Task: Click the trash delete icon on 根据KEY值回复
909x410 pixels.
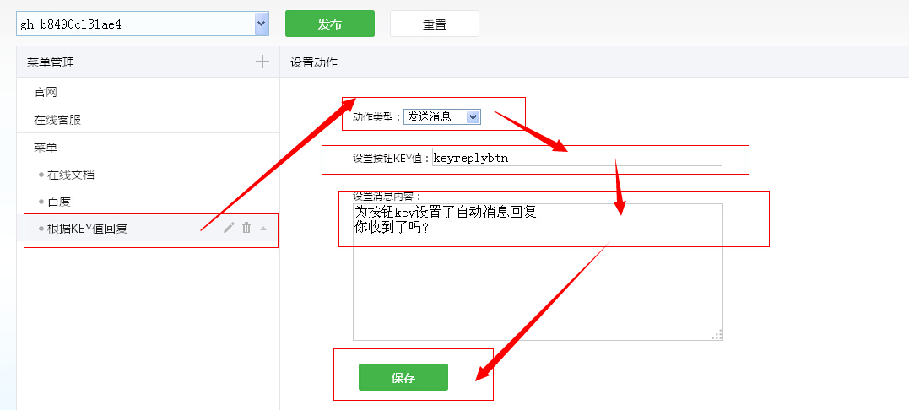Action: (246, 228)
